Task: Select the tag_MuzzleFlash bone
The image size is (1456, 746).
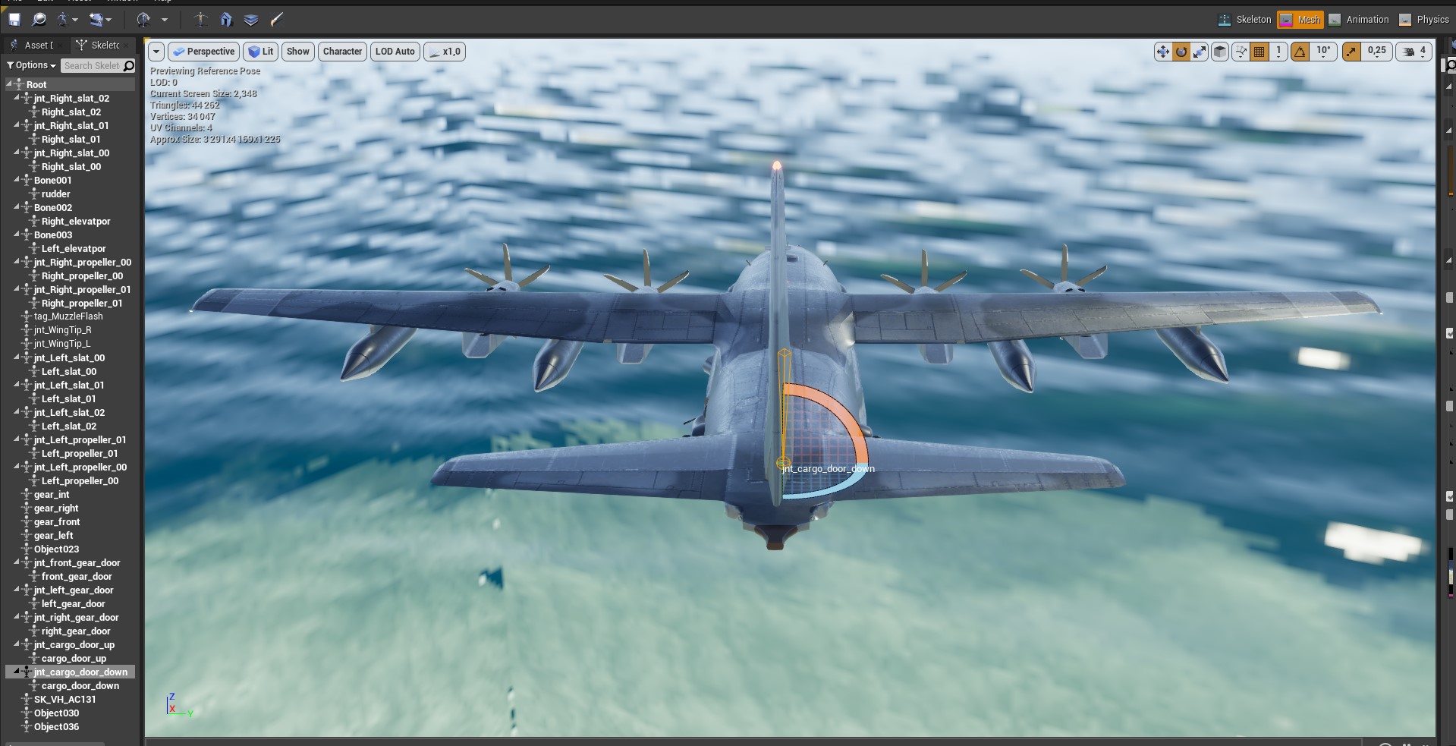Action: [68, 316]
